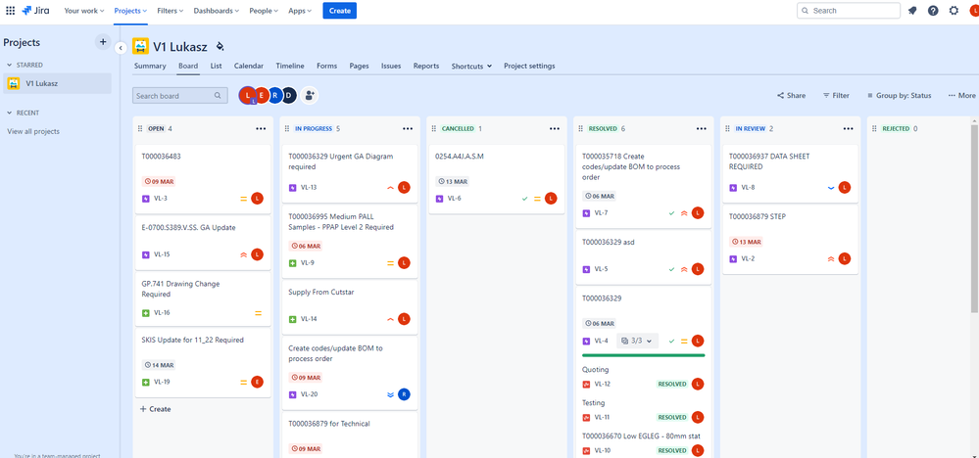Expand VL-4 subtasks 3/3 dropdown
Viewport: 979px width, 458px height.
coord(637,341)
